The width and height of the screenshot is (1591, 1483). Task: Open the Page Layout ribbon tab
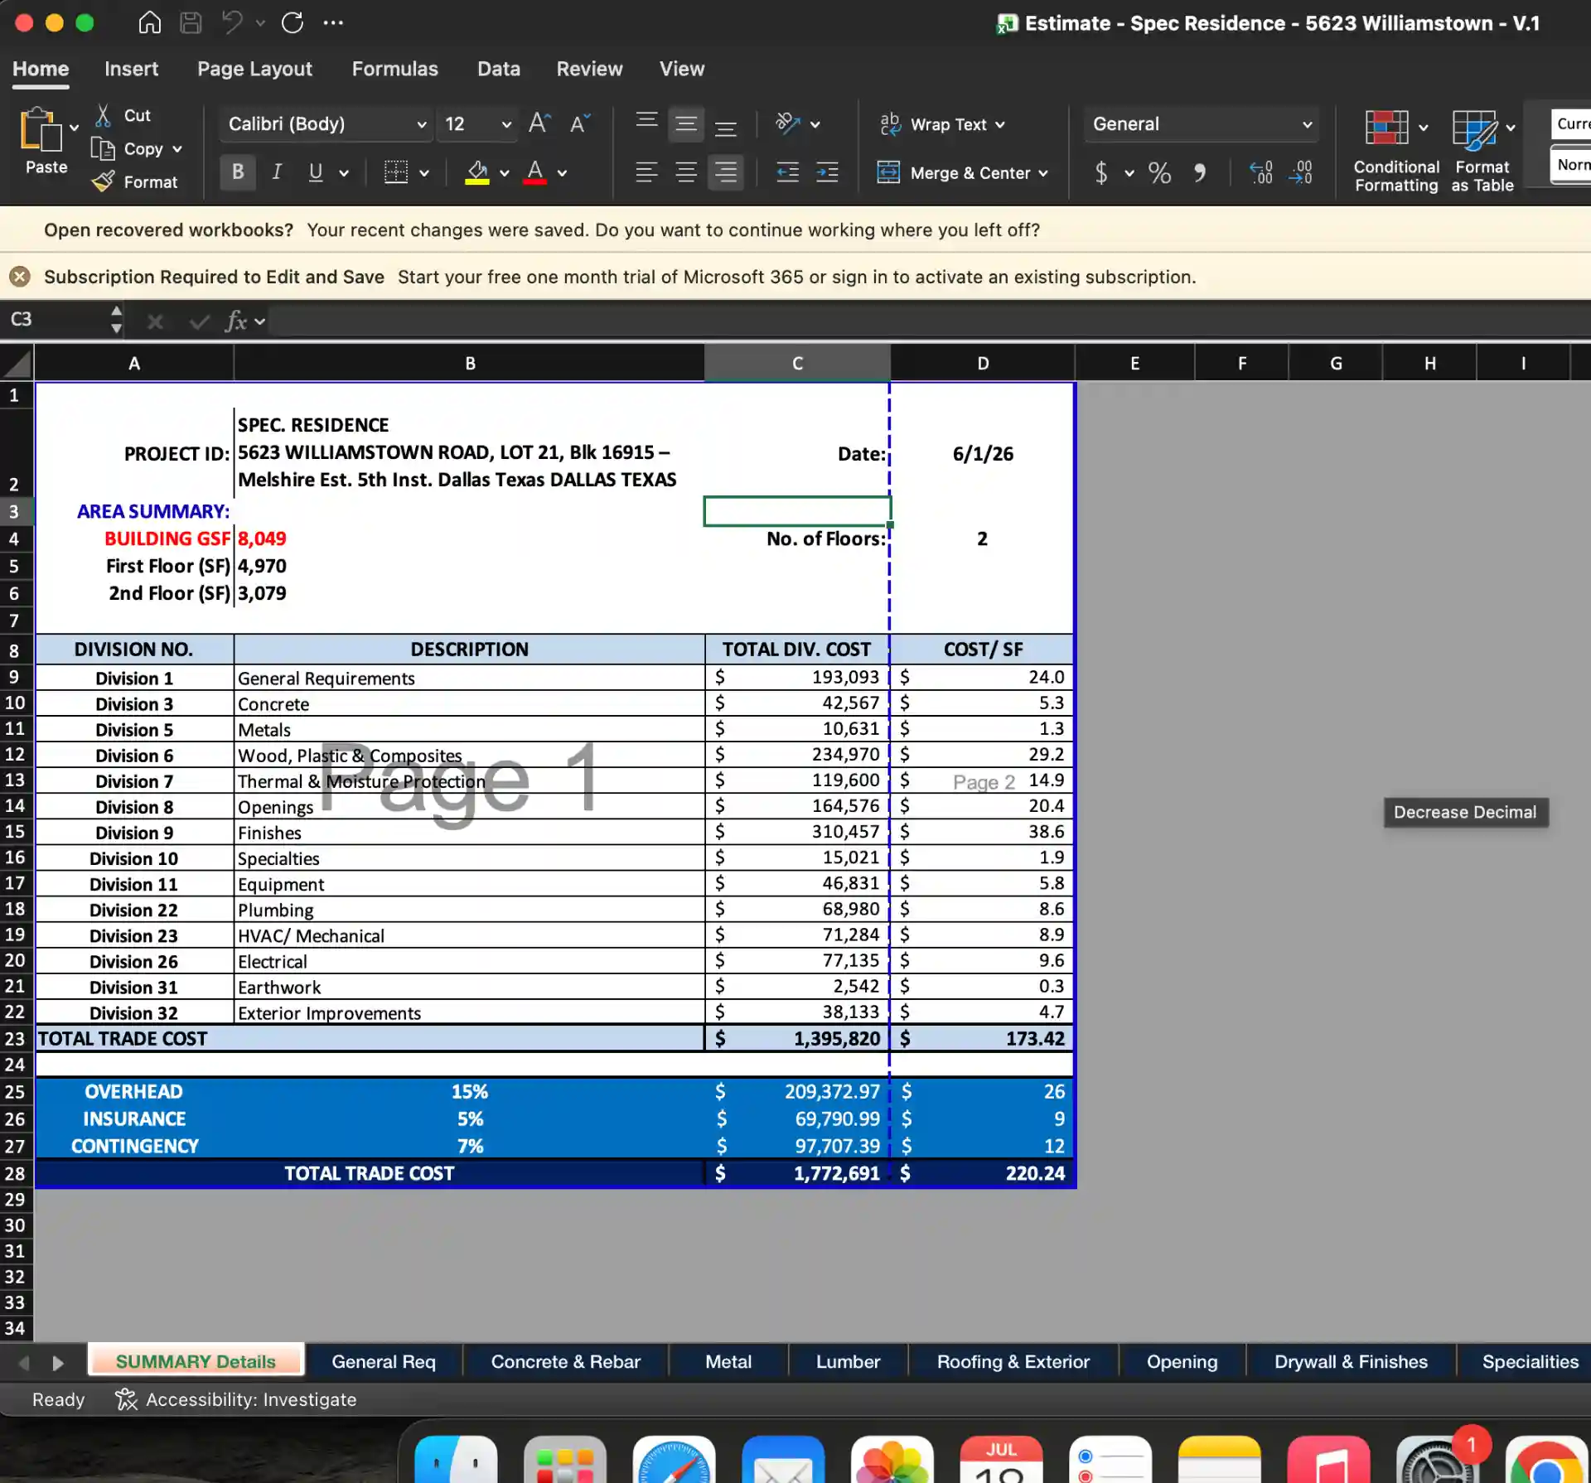coord(254,69)
